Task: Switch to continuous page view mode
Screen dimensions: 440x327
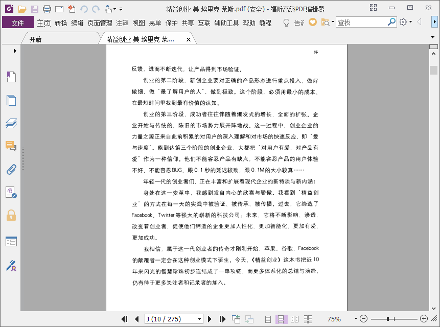Action: [281, 319]
